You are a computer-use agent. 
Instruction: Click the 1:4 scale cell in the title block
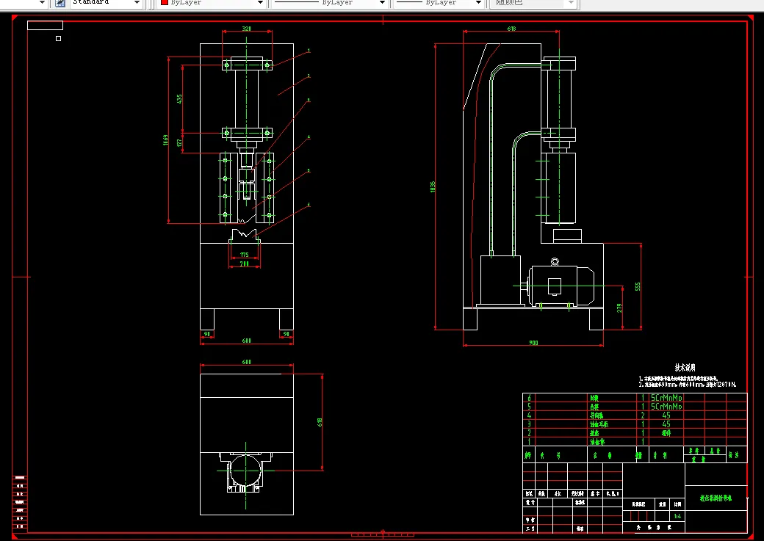tap(677, 516)
